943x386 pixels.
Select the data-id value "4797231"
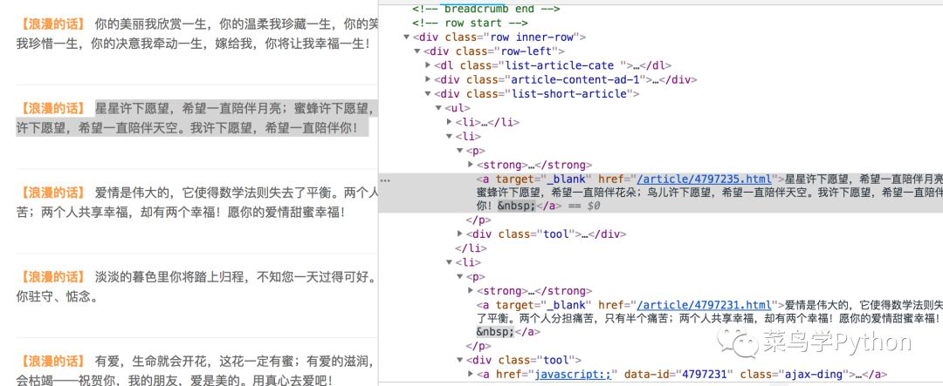click(x=706, y=375)
